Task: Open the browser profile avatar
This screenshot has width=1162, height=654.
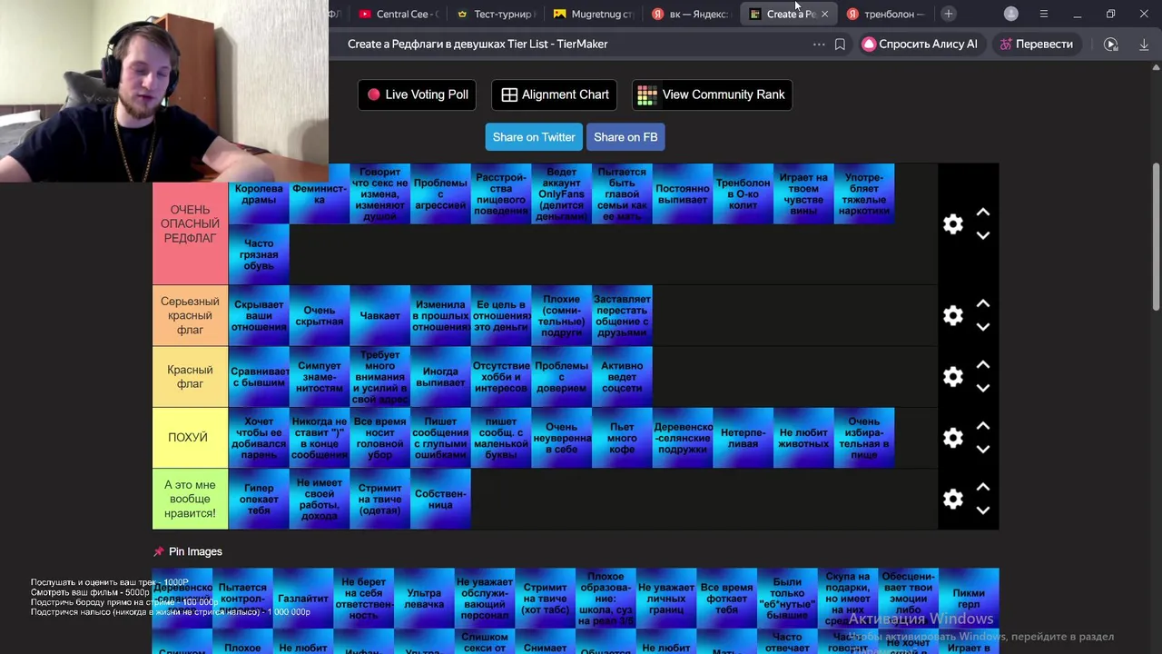Action: point(1011,14)
